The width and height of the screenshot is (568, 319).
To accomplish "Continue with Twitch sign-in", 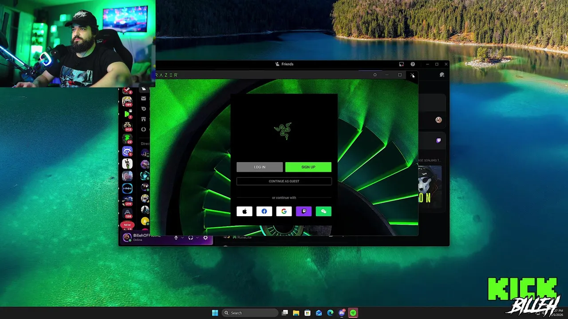I will 304,211.
